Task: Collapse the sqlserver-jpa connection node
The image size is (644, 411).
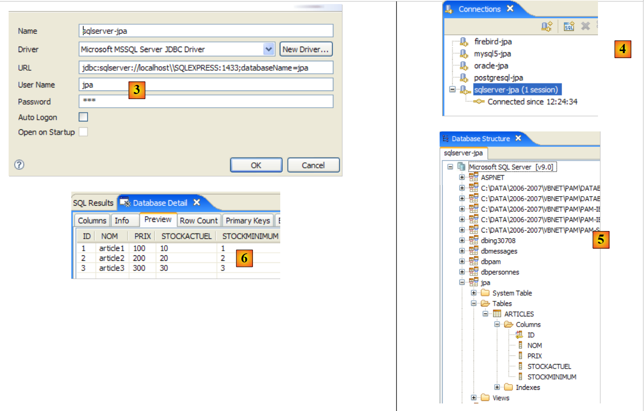Action: [x=452, y=90]
